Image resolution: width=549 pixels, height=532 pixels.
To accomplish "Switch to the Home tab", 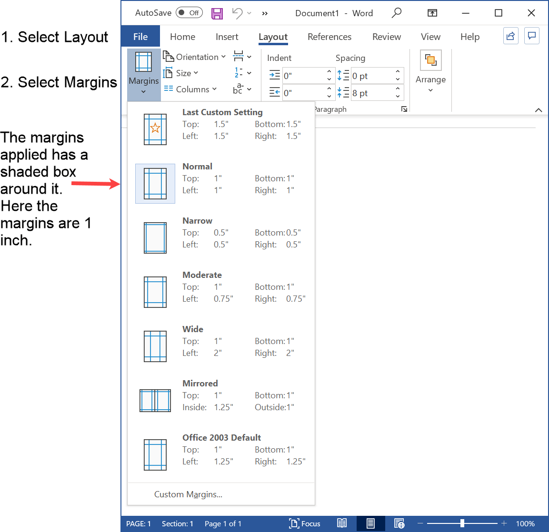I will coord(182,37).
